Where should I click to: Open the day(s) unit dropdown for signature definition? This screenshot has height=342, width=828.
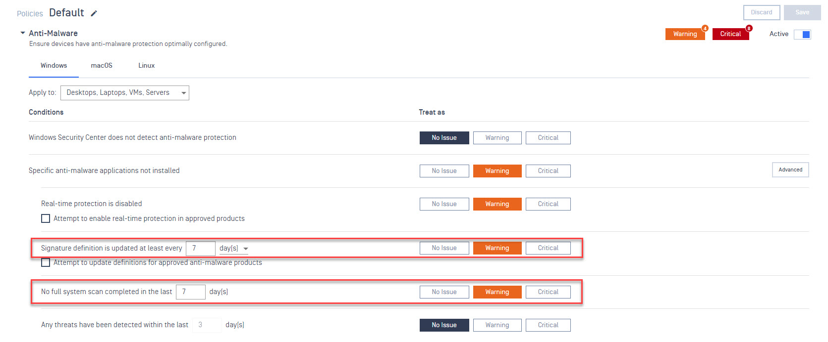click(234, 249)
